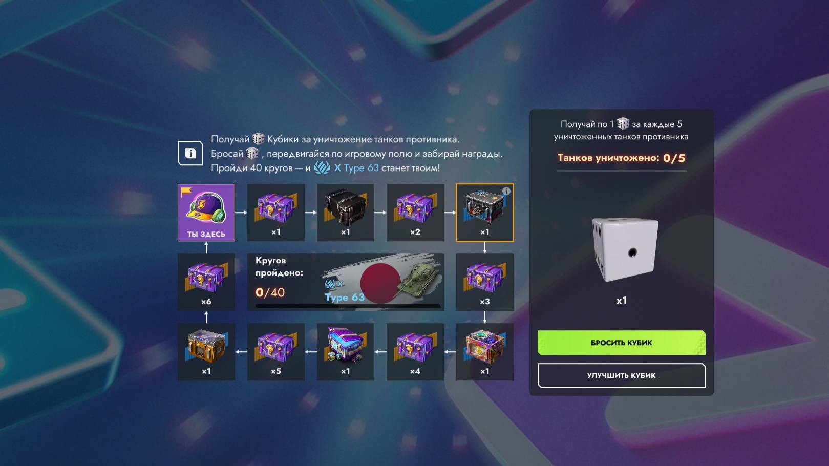The image size is (829, 466).
Task: Click the 'УЛУЧШИТЬ КУБИК' button
Action: click(621, 375)
